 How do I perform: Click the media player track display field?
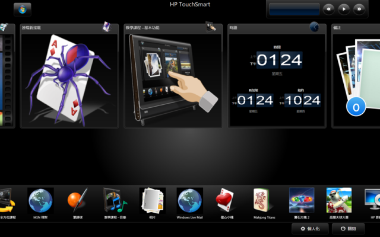(294, 9)
